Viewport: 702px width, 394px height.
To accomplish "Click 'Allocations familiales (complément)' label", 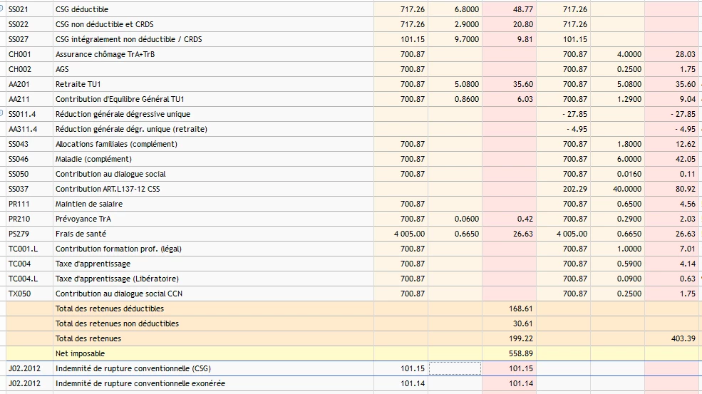I will (116, 144).
